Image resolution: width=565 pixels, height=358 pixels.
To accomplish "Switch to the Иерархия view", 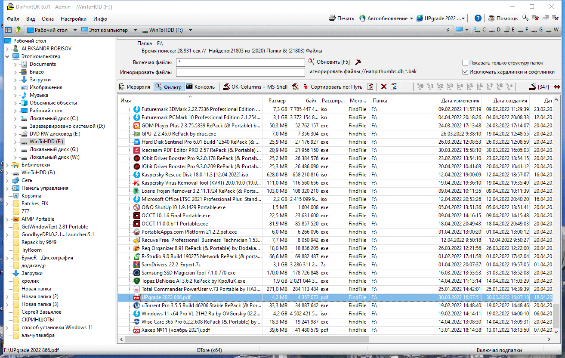I will 135,86.
